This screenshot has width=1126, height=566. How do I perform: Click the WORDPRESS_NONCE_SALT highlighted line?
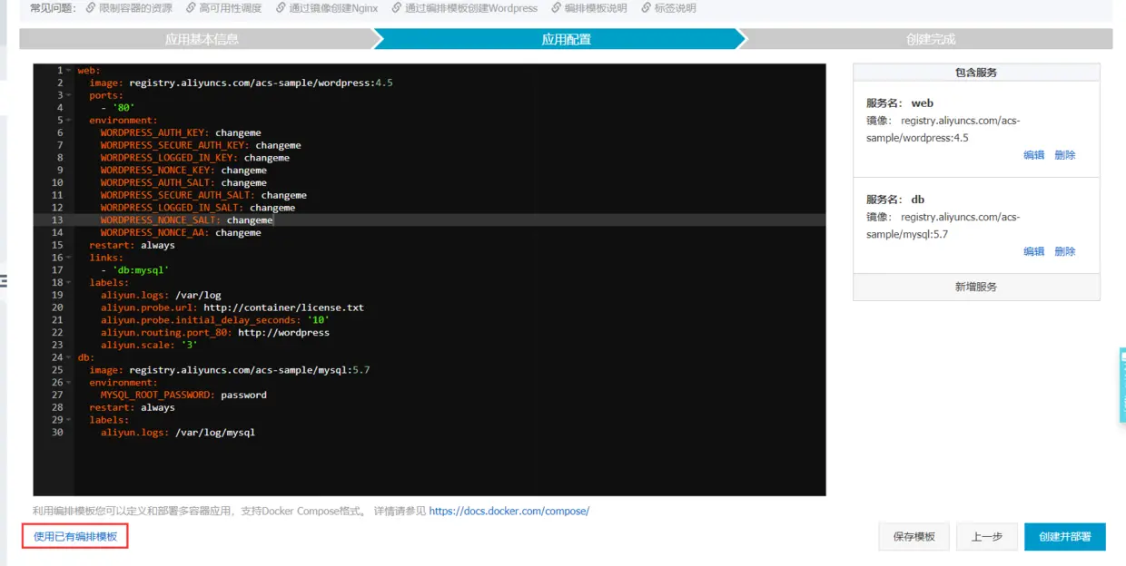click(186, 220)
